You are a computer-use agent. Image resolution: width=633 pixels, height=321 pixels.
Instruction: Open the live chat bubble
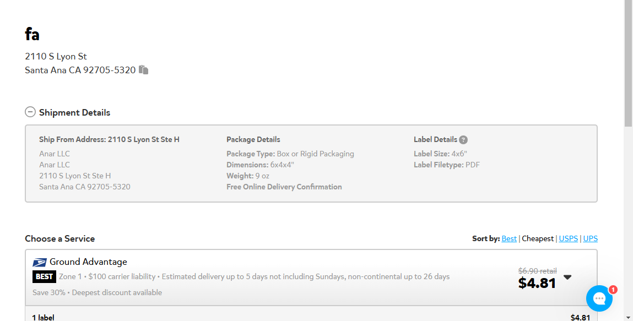599,298
